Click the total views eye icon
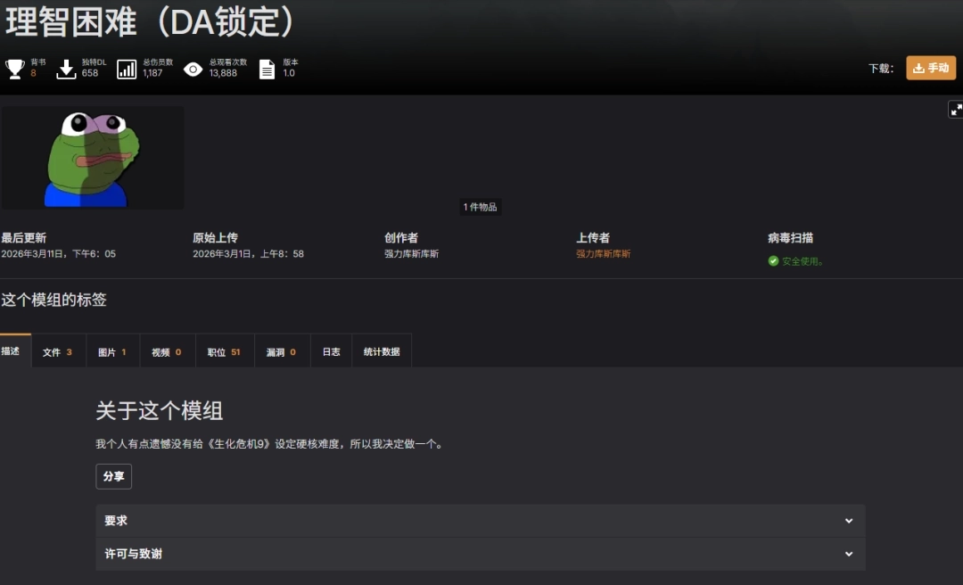 click(193, 69)
